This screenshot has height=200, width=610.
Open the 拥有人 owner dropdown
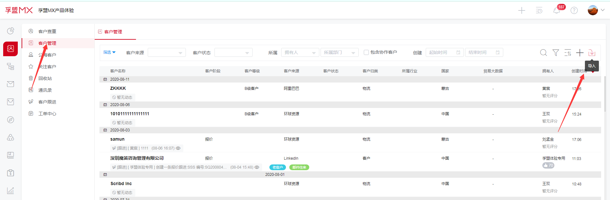[300, 53]
